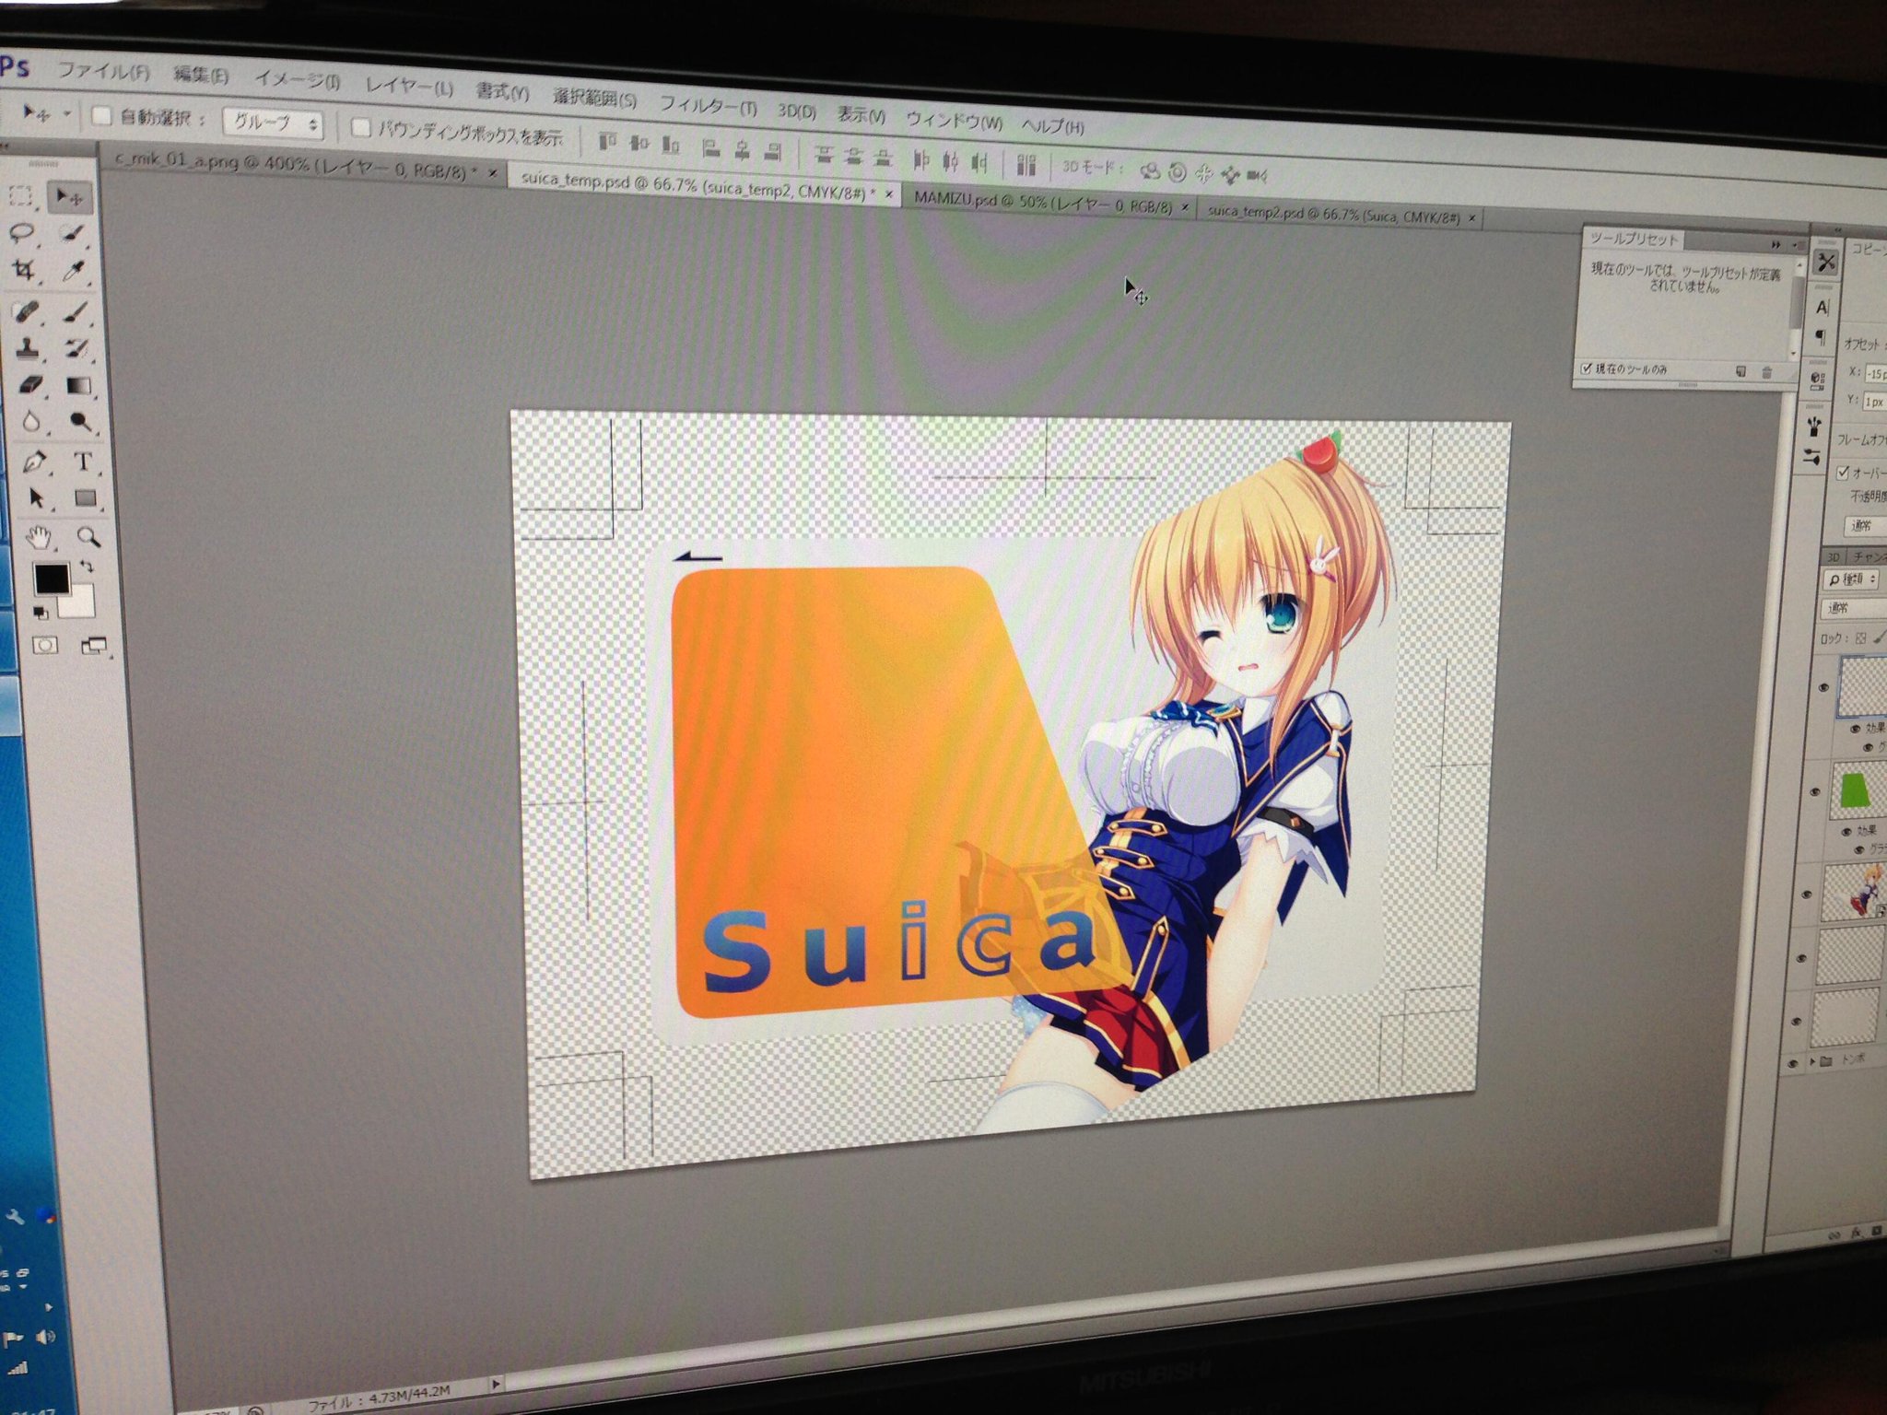Change the screen mode icon
The height and width of the screenshot is (1415, 1887).
click(x=94, y=646)
